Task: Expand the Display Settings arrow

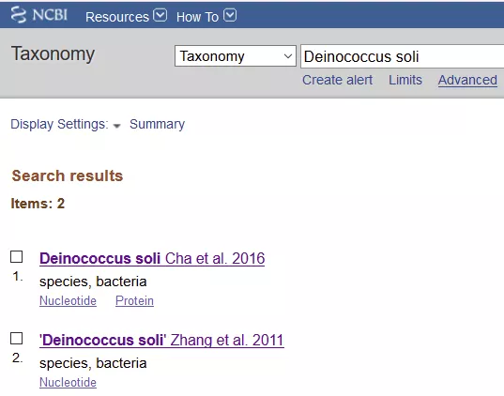Action: point(117,126)
